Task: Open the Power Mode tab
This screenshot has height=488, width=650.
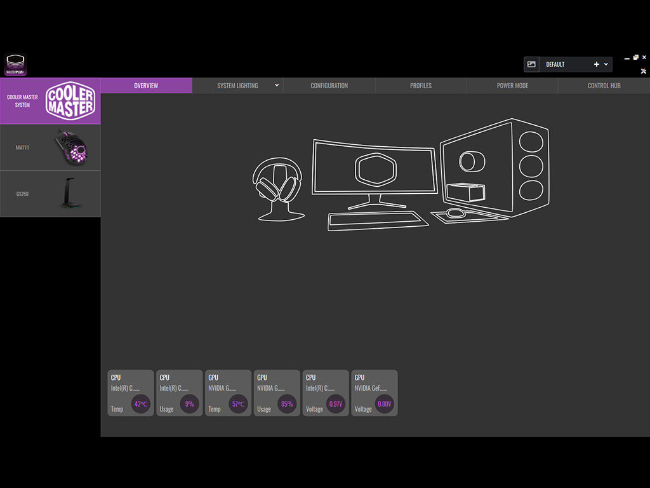Action: [512, 85]
